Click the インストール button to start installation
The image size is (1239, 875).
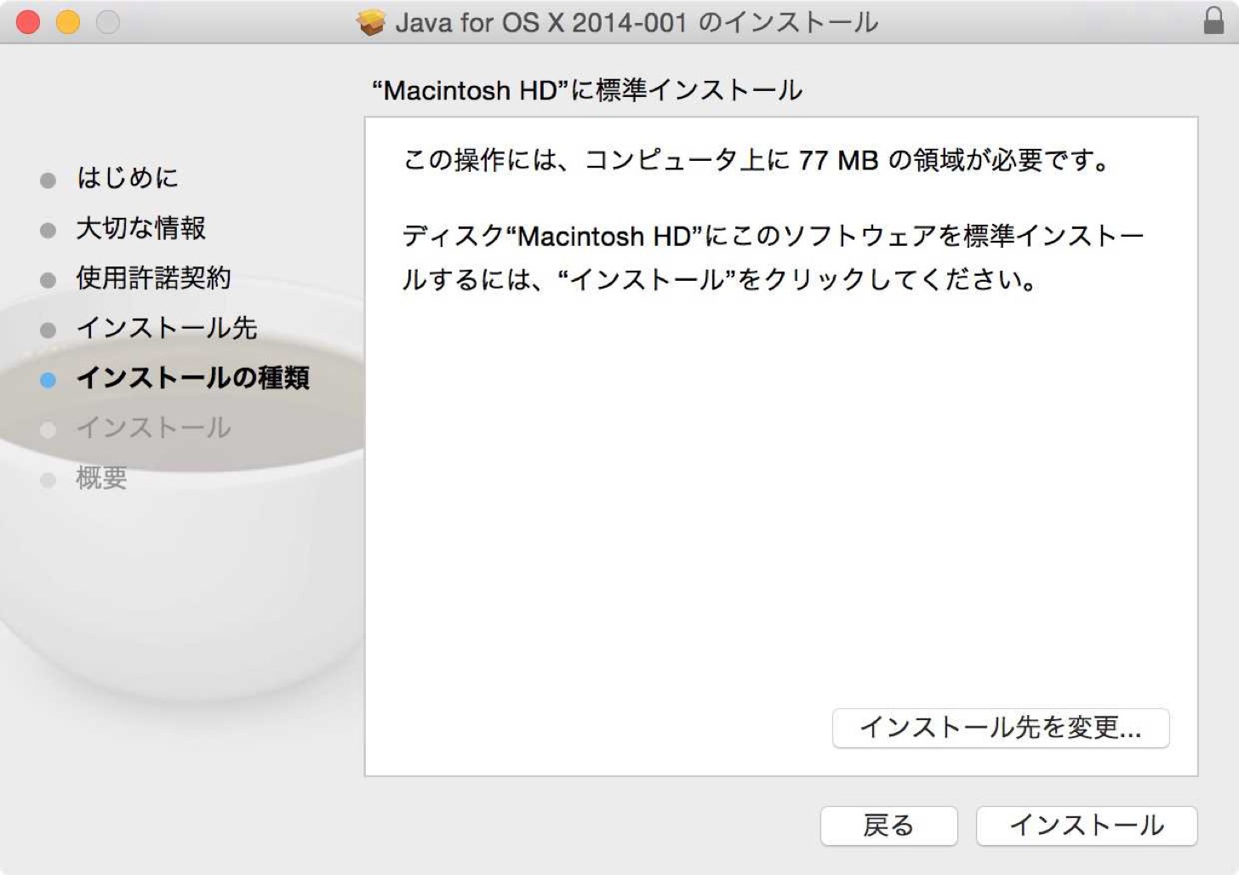(1087, 826)
